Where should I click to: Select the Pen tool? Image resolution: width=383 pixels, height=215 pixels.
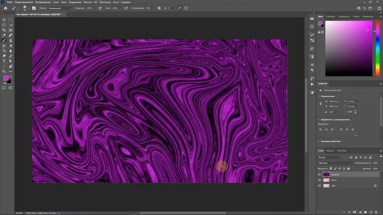11,56
